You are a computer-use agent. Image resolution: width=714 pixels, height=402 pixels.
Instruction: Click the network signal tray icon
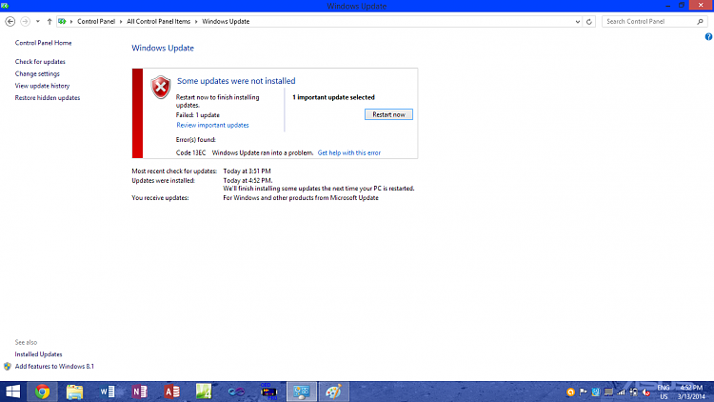(x=621, y=392)
